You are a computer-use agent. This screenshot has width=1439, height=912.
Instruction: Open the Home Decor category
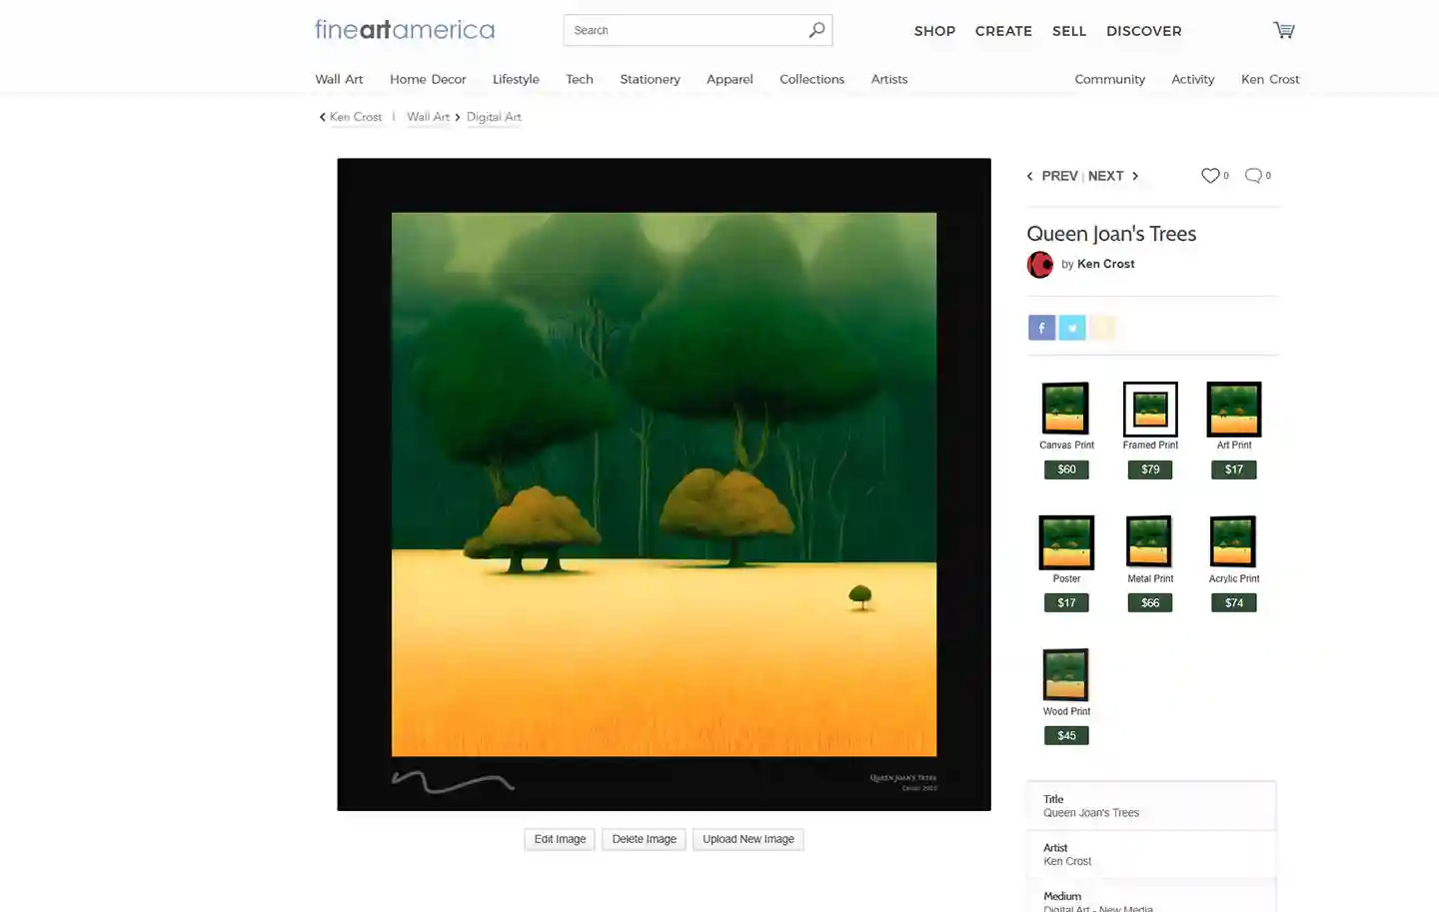[428, 79]
